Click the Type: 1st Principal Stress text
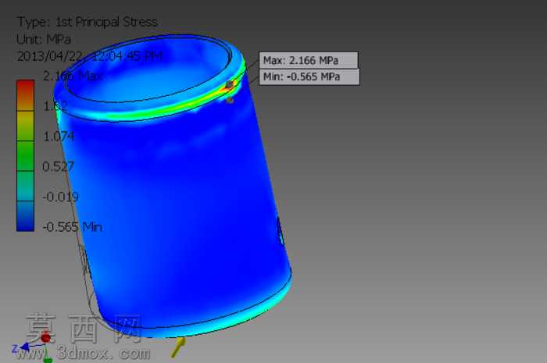The width and height of the screenshot is (547, 363). (x=88, y=22)
